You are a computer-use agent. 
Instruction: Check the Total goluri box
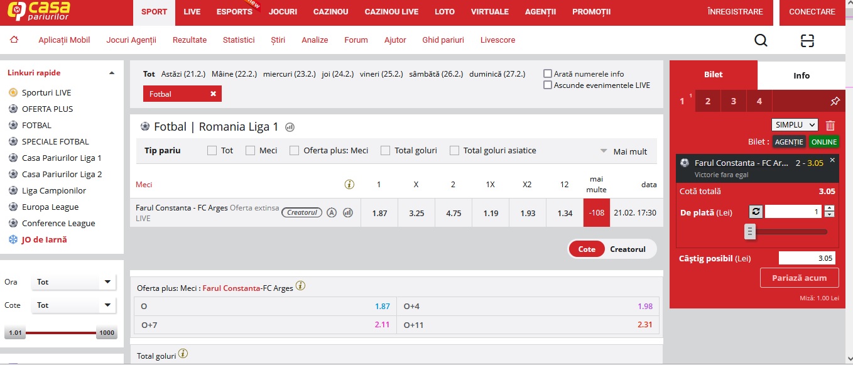[385, 151]
